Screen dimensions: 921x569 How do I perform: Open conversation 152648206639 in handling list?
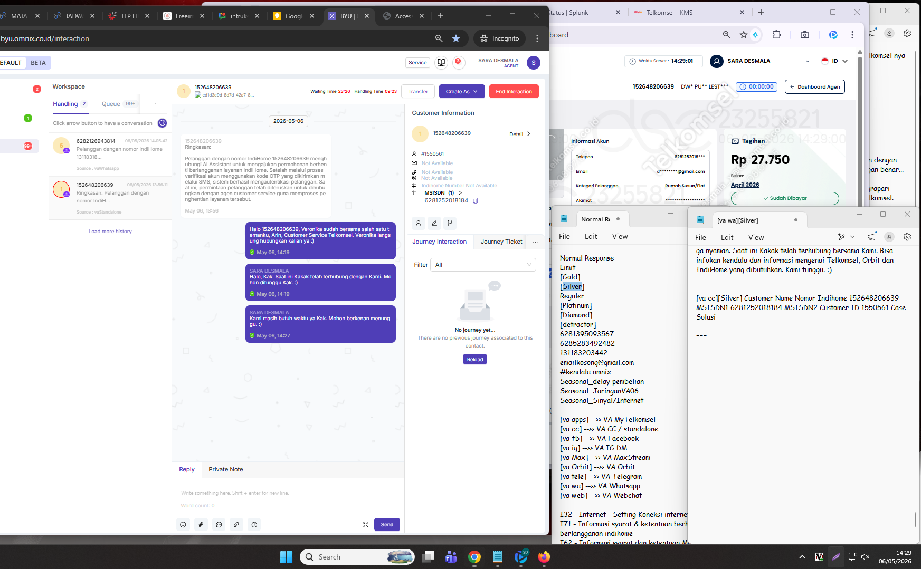click(110, 198)
